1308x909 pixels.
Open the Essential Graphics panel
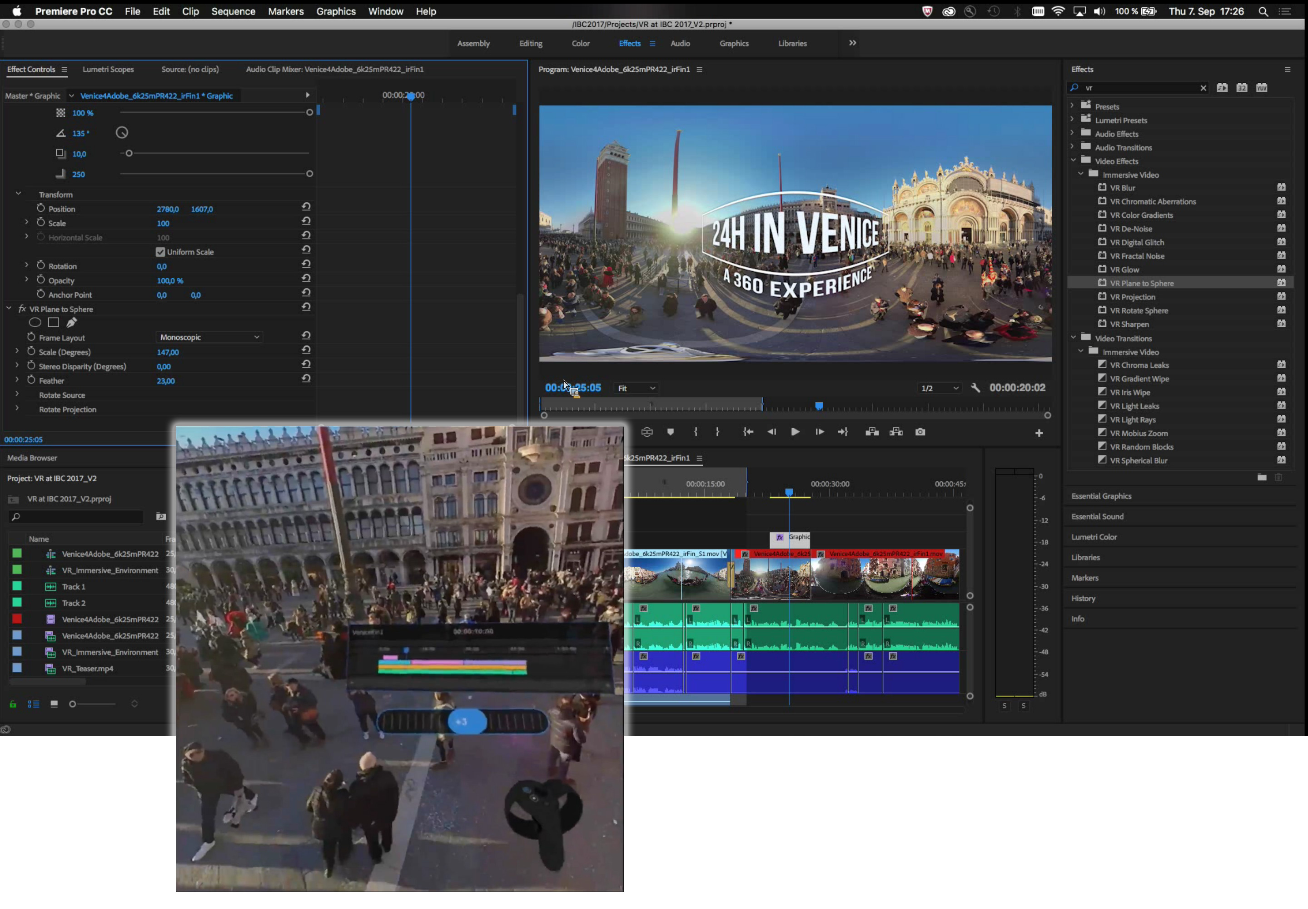click(1101, 496)
